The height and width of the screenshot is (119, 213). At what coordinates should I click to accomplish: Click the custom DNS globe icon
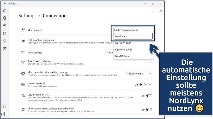pyautogui.click(x=23, y=85)
